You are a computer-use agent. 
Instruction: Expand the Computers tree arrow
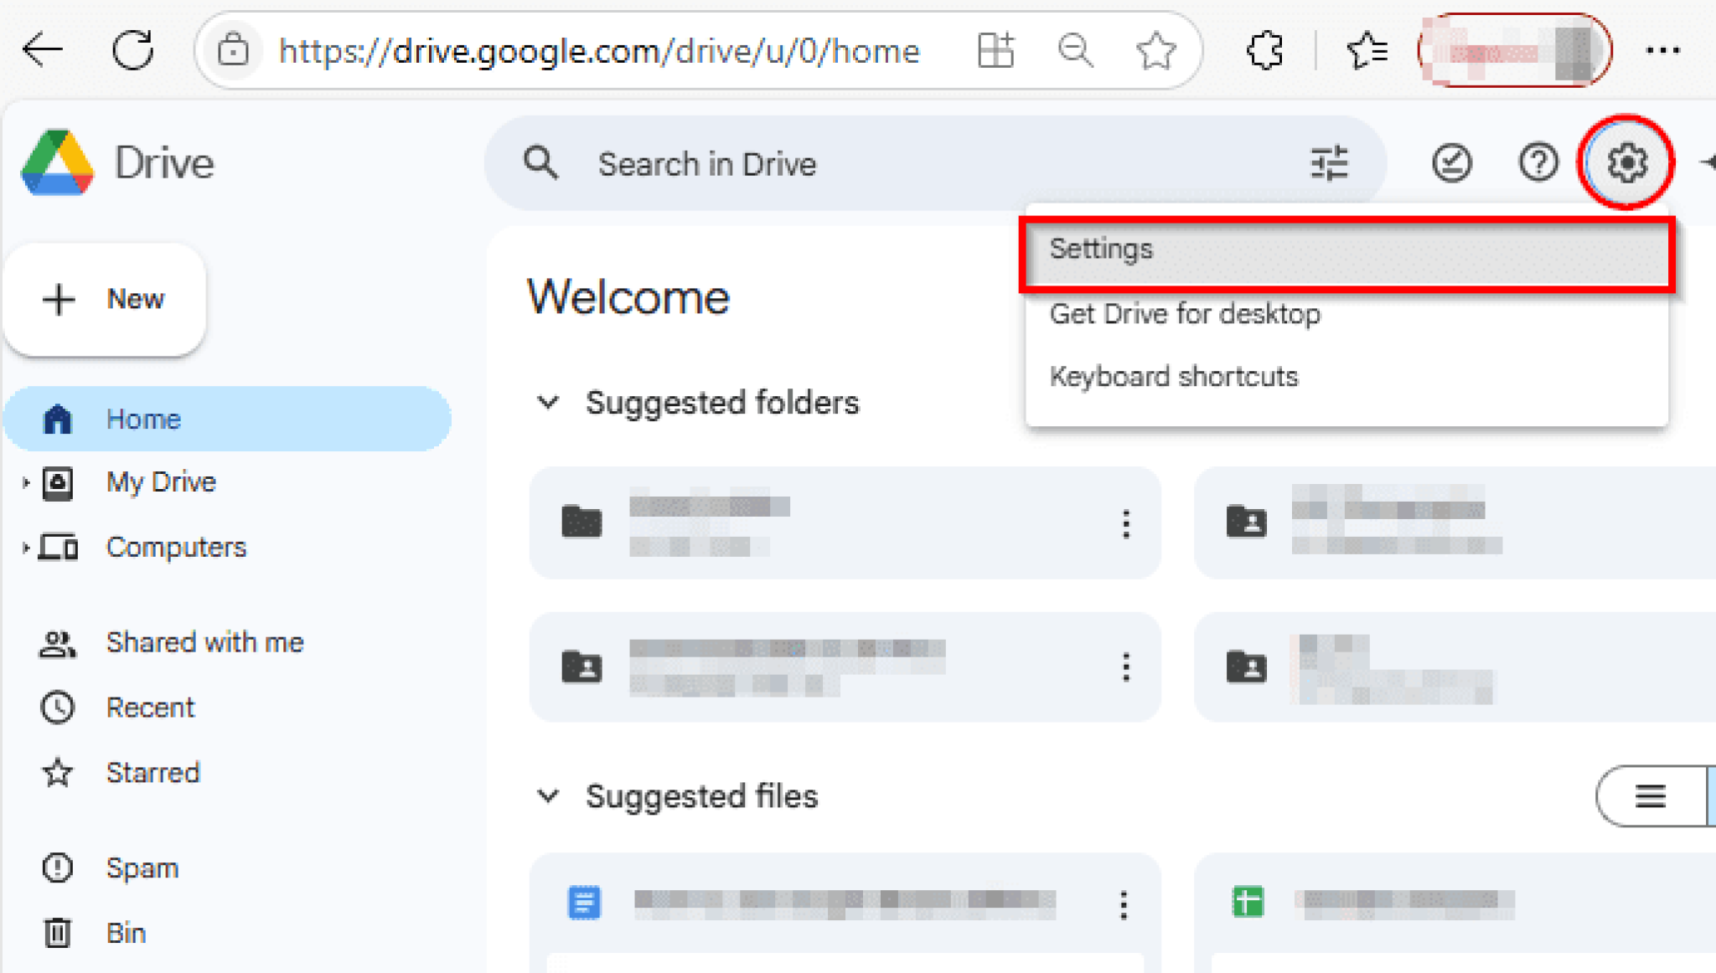click(x=25, y=548)
